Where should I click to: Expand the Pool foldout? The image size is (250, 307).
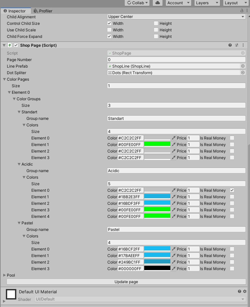pyautogui.click(x=4, y=275)
